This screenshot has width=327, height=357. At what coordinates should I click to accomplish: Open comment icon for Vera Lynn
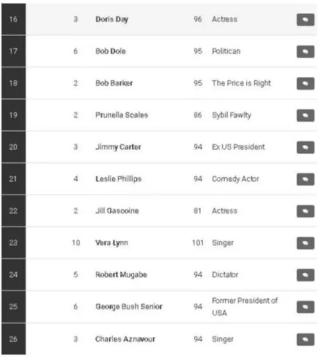305,243
